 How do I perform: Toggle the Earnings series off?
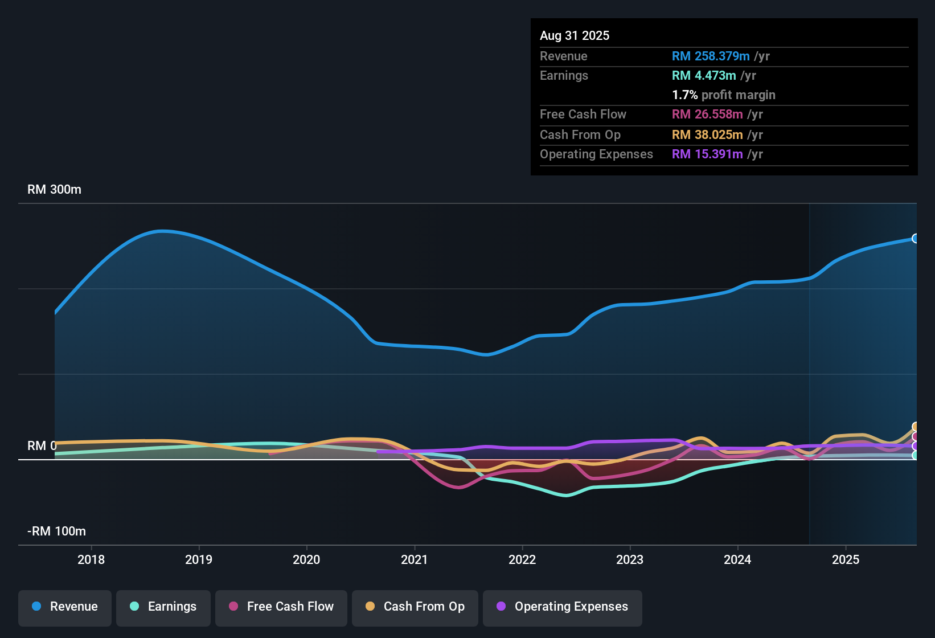(163, 607)
